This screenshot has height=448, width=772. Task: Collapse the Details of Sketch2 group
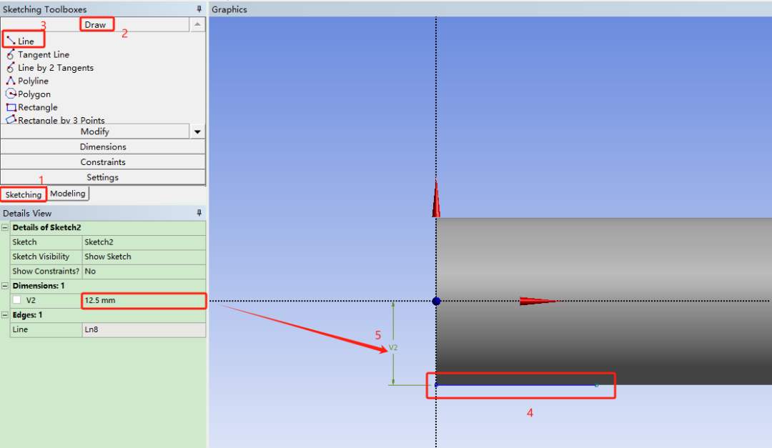click(5, 227)
